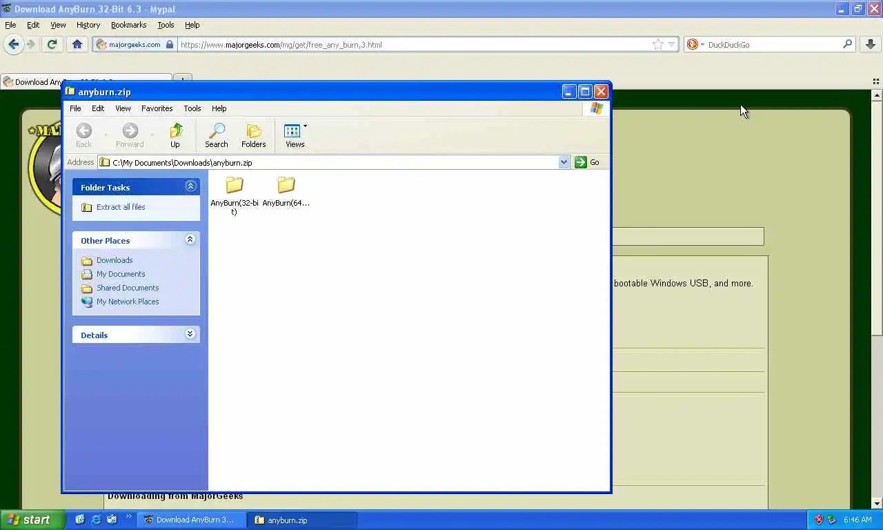
Task: Open the browser Downloads arrow
Action: [x=871, y=44]
